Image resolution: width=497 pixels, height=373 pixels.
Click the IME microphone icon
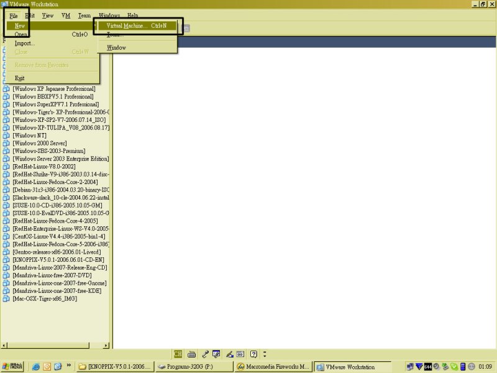click(x=205, y=354)
